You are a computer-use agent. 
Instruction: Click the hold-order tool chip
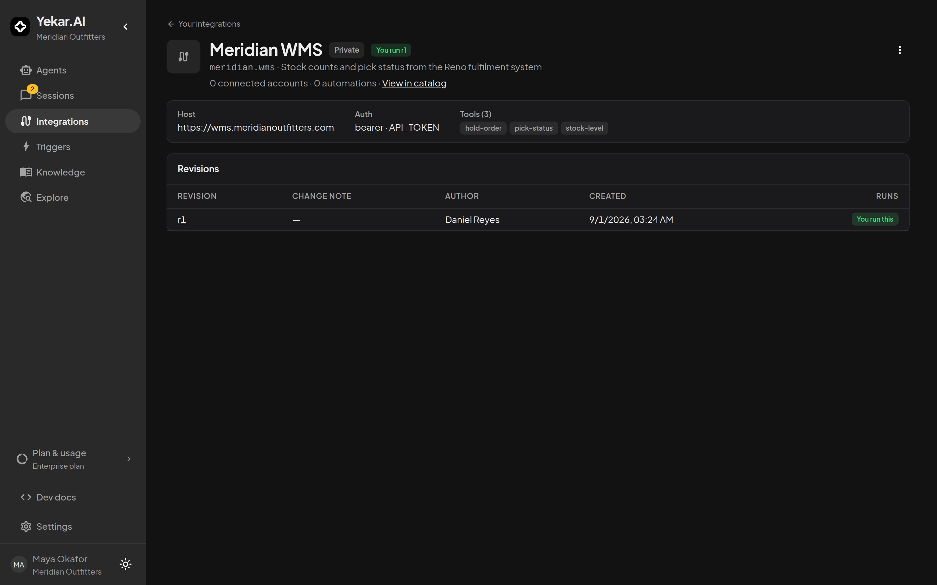coord(483,128)
